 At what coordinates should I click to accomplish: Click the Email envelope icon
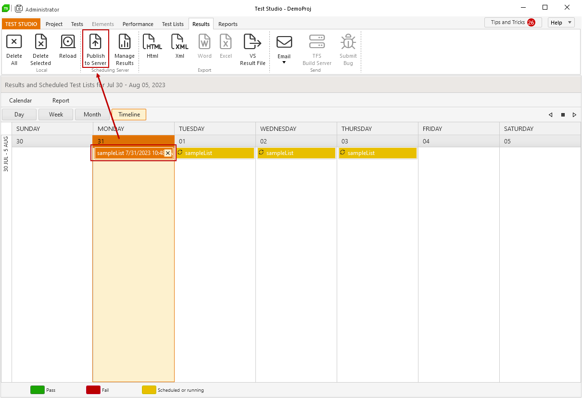284,42
